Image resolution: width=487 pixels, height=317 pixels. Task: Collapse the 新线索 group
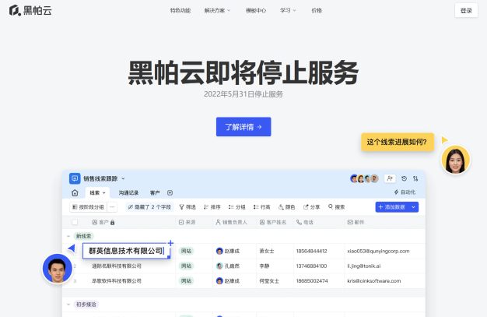point(68,236)
